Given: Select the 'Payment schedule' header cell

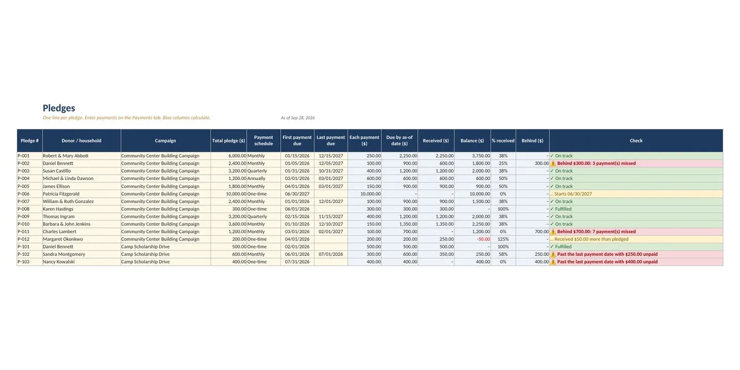Looking at the screenshot, I should tap(264, 141).
